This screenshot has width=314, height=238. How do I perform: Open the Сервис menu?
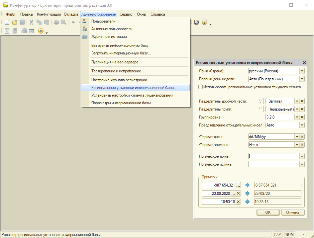pyautogui.click(x=126, y=14)
